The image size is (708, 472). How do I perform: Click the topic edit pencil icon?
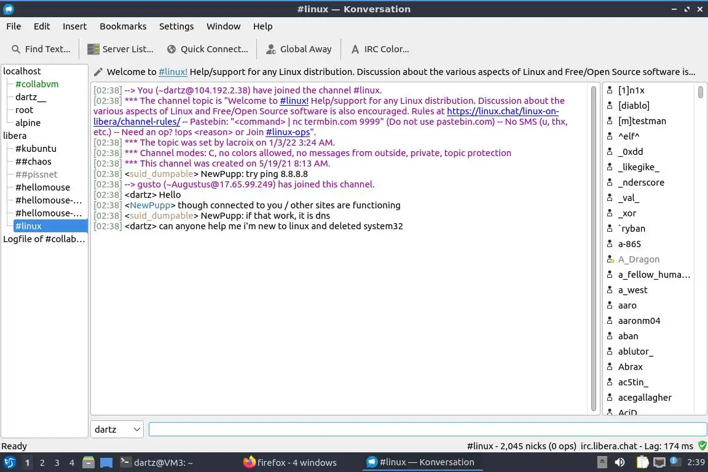point(98,72)
